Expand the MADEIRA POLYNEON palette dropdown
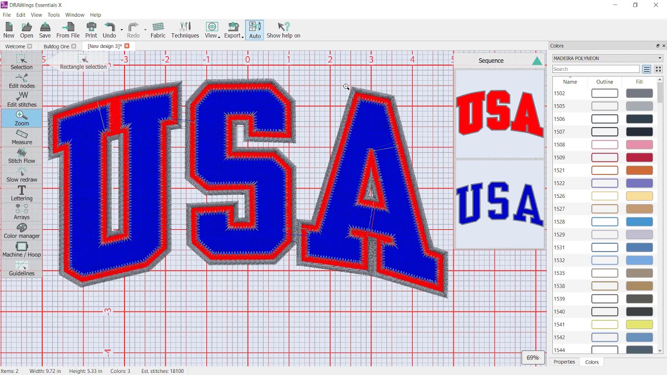The width and height of the screenshot is (667, 375). click(660, 58)
